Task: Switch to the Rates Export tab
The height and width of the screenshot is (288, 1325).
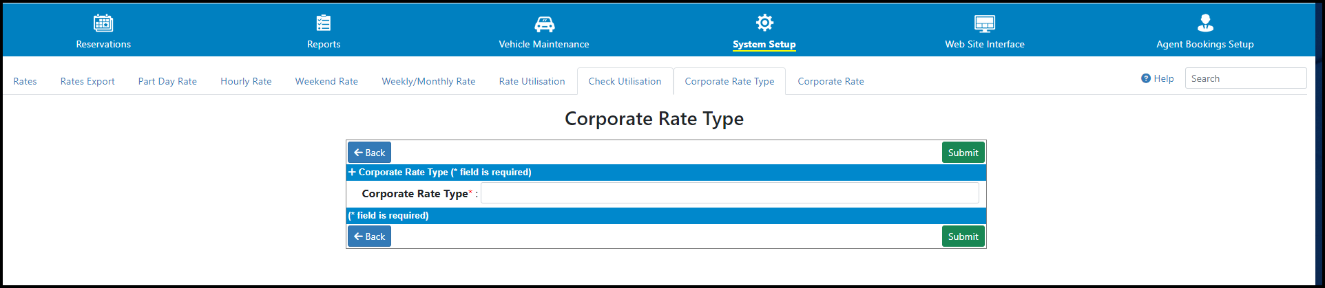Action: tap(87, 81)
